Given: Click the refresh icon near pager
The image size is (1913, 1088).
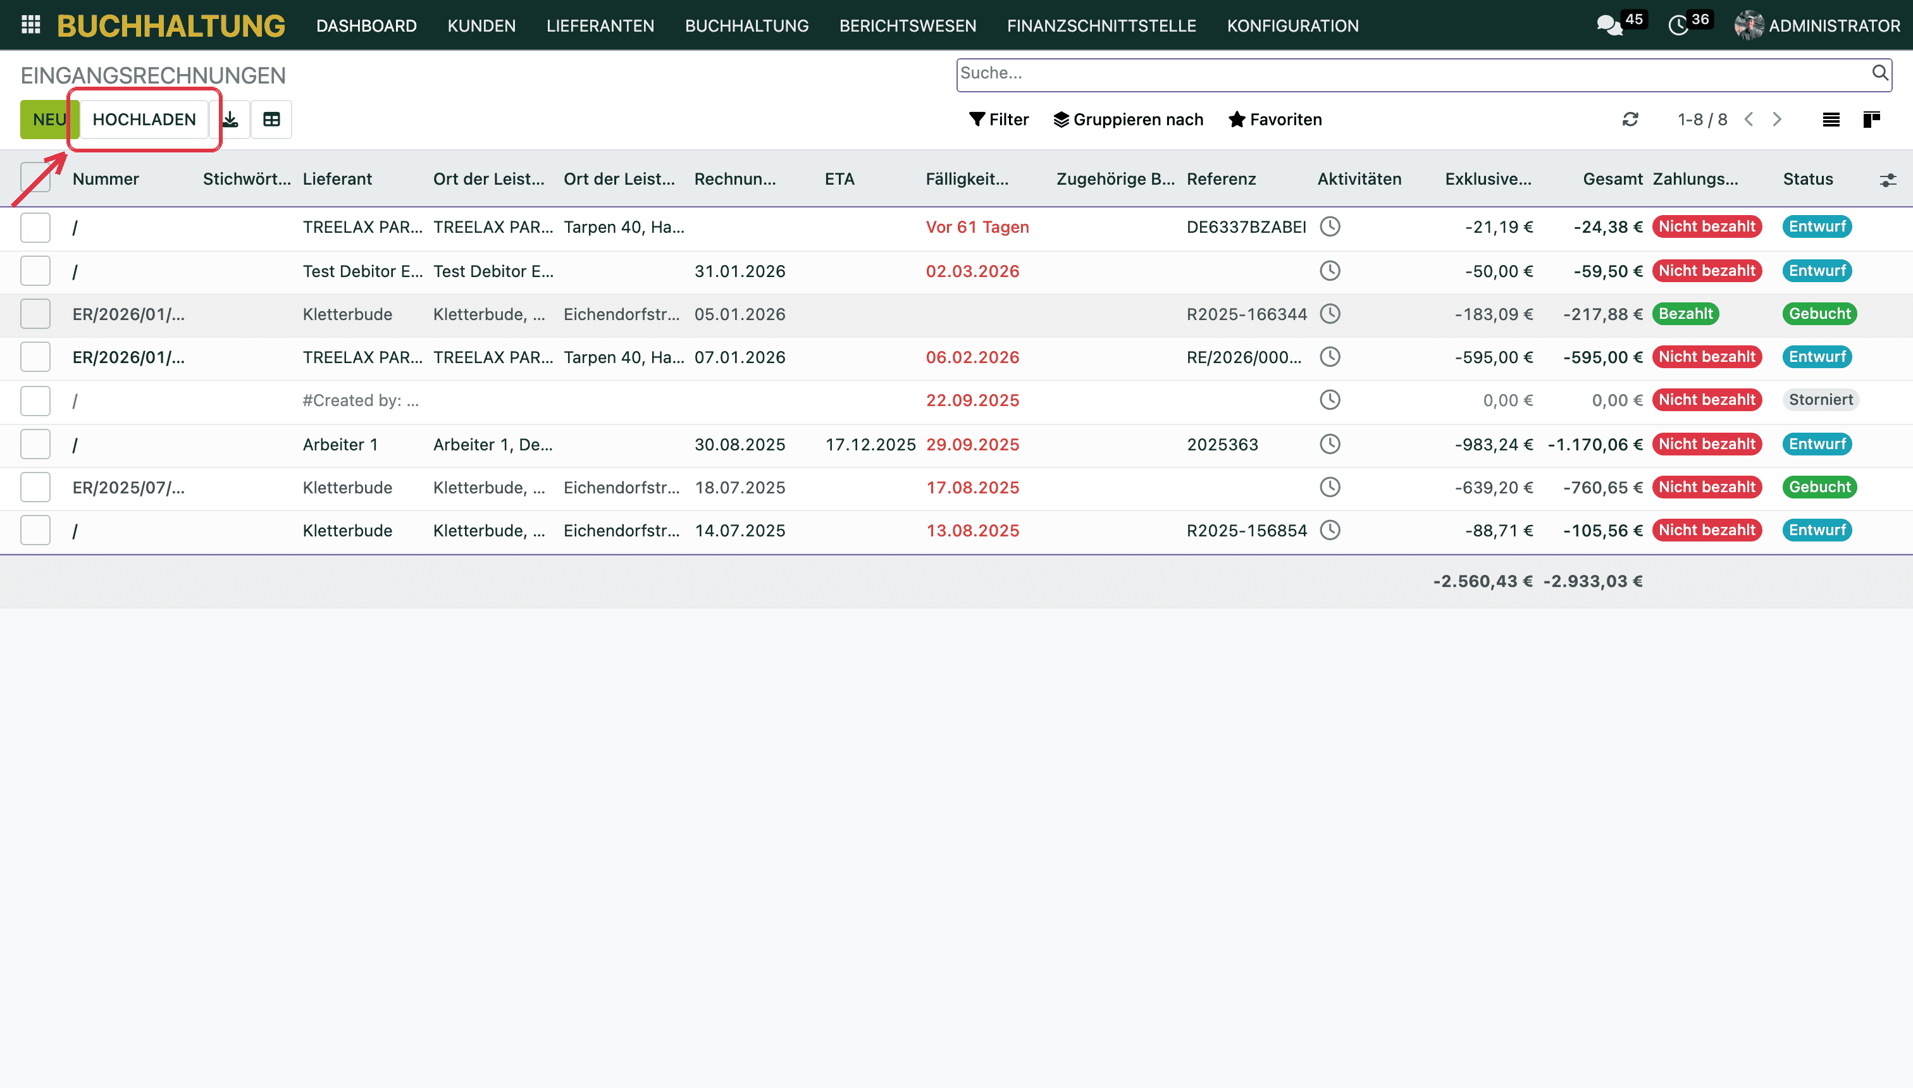Looking at the screenshot, I should pyautogui.click(x=1630, y=120).
